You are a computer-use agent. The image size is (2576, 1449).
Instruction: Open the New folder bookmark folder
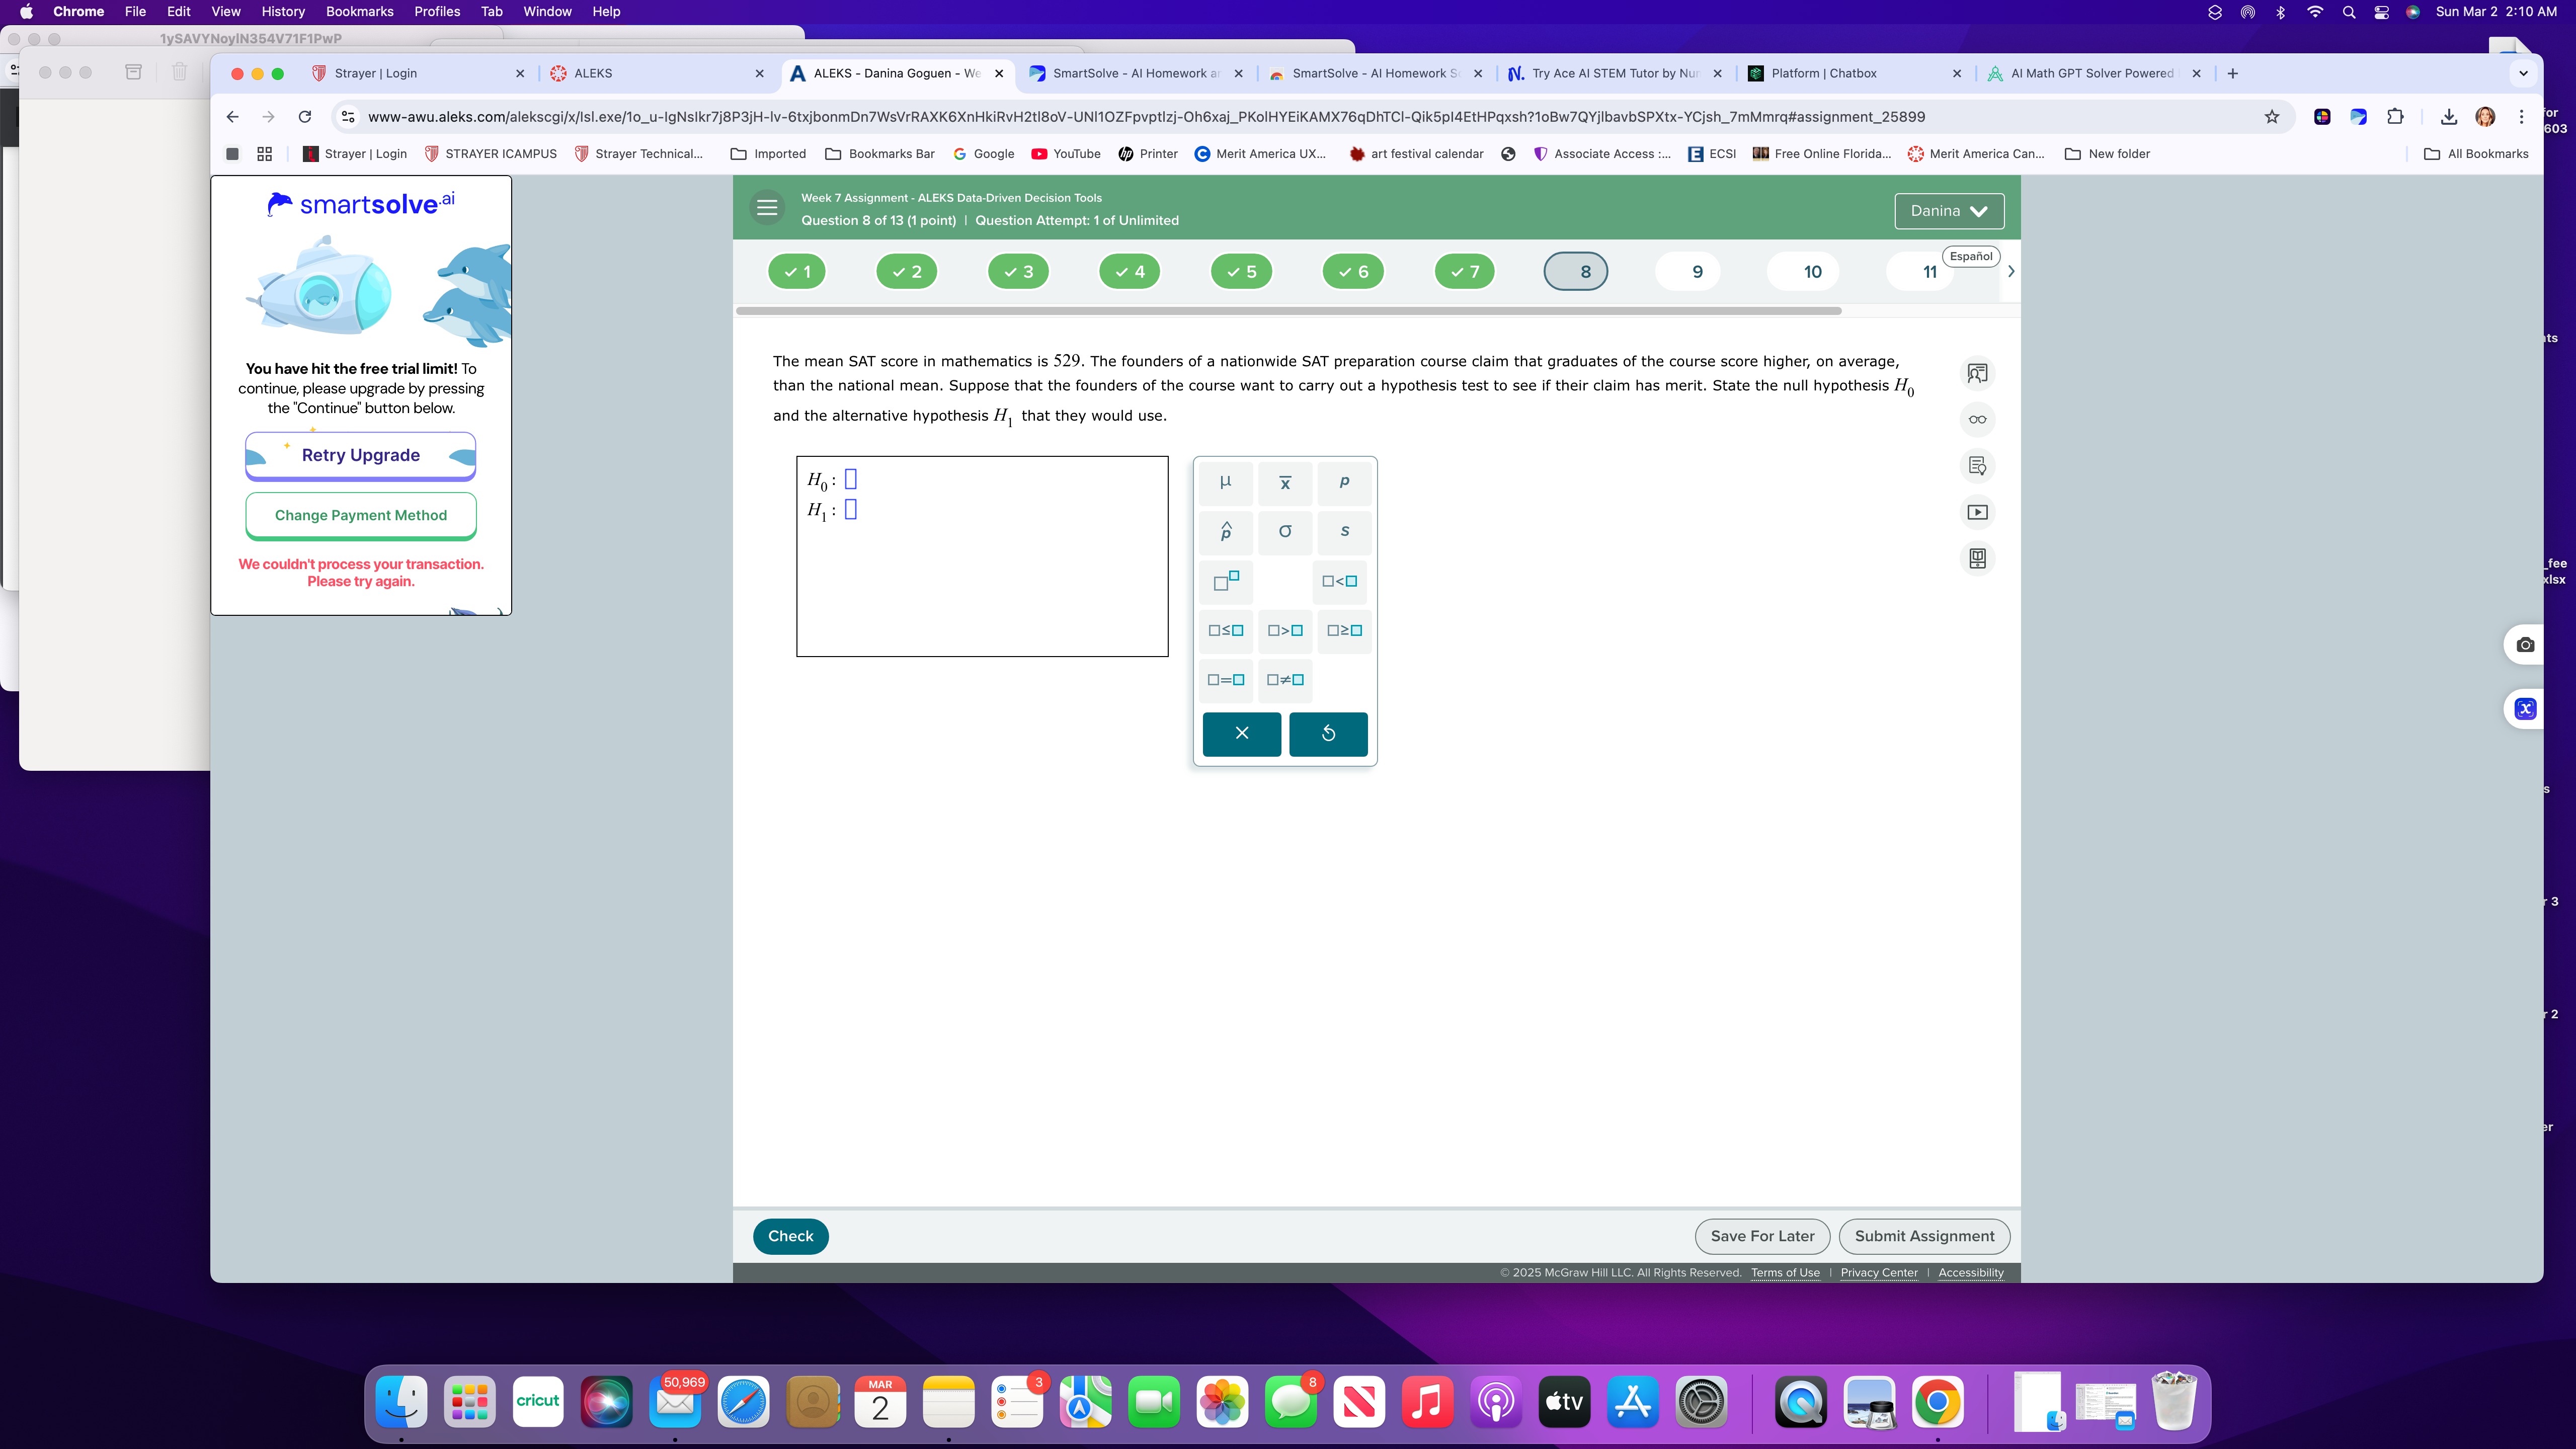2108,154
